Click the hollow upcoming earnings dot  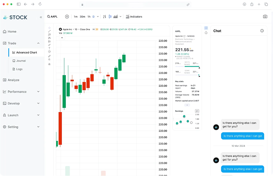[191, 123]
